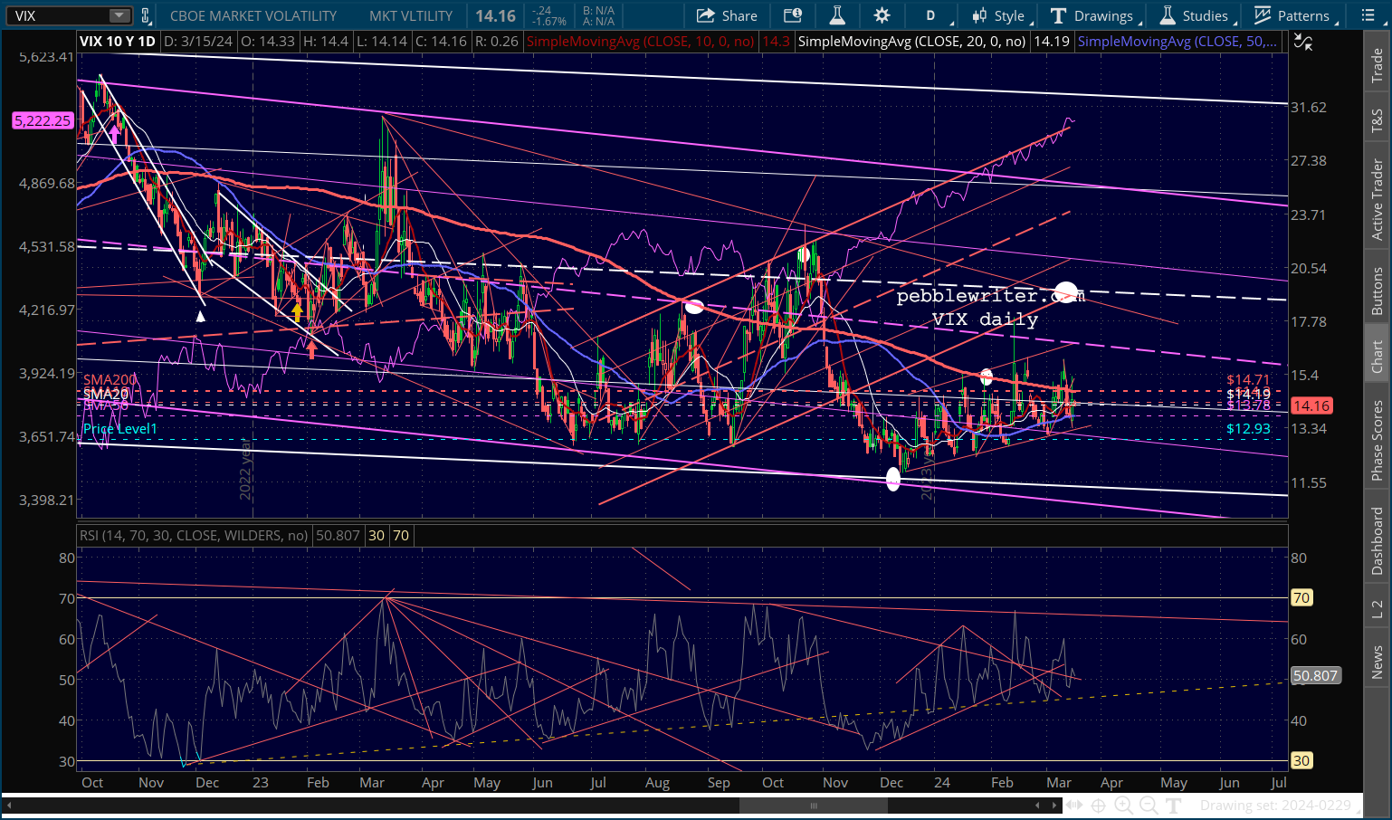Open the chart settings gear
The width and height of the screenshot is (1392, 820).
click(x=882, y=15)
